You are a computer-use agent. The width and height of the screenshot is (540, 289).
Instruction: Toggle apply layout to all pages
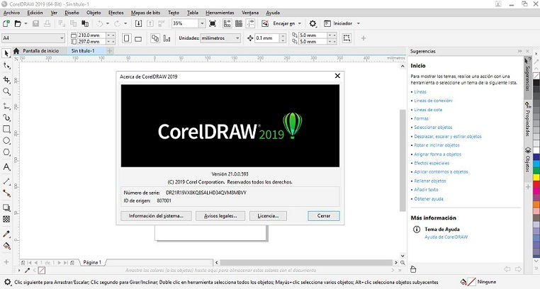click(x=155, y=38)
